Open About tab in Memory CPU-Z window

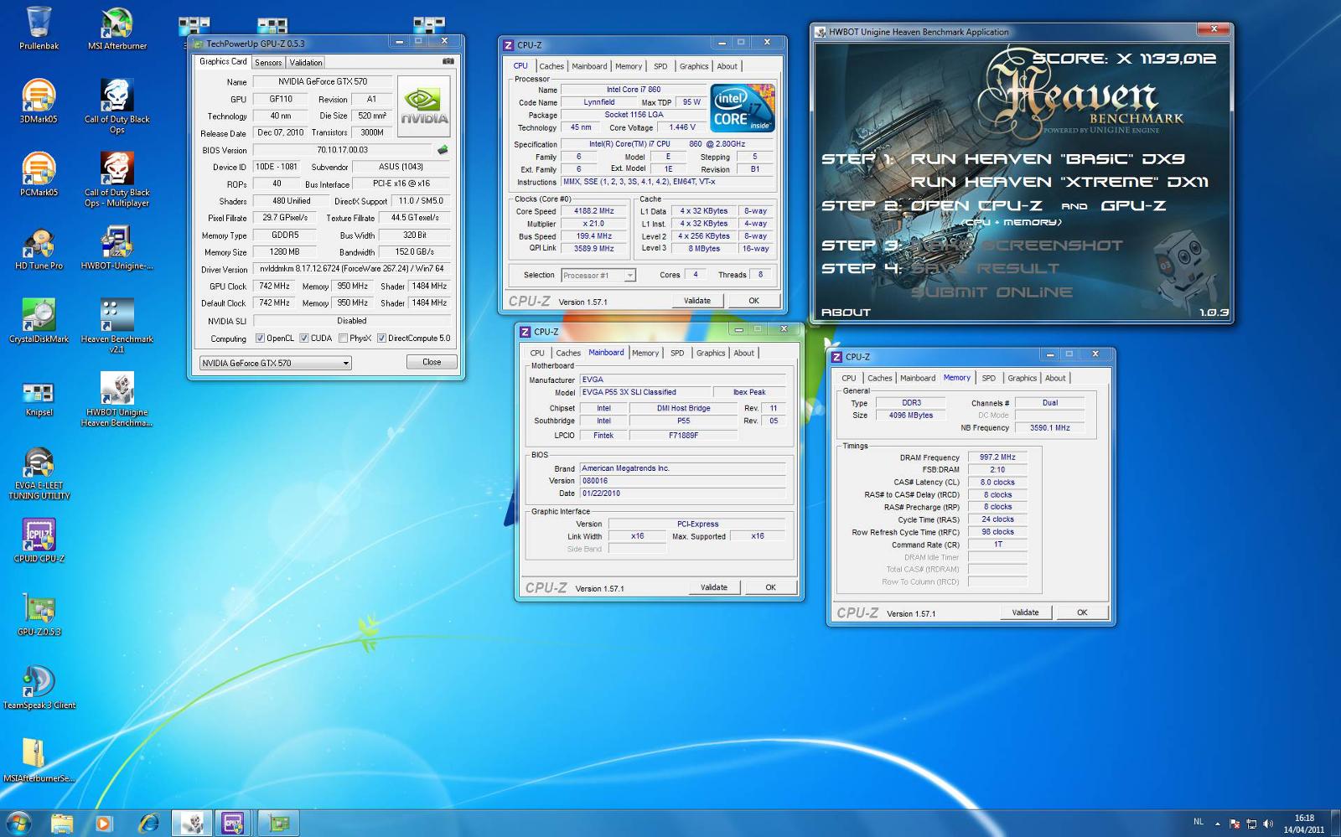[x=1055, y=378]
